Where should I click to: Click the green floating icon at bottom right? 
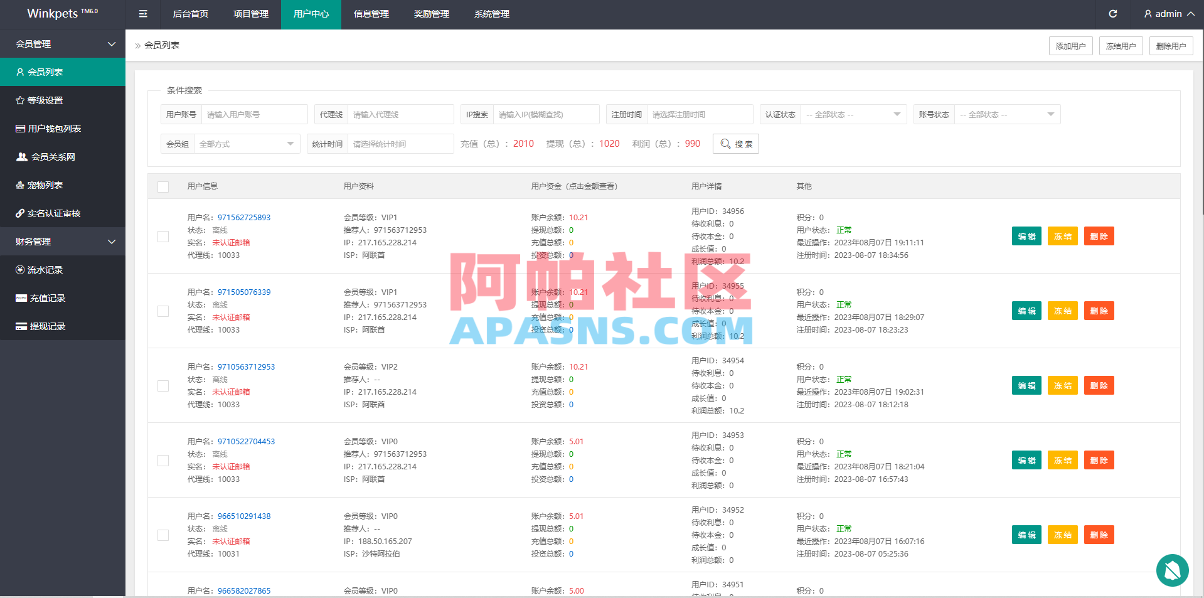point(1172,570)
